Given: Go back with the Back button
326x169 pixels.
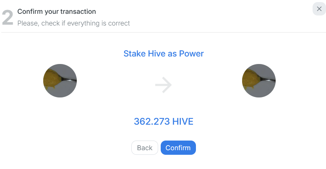Looking at the screenshot, I should pyautogui.click(x=145, y=148).
